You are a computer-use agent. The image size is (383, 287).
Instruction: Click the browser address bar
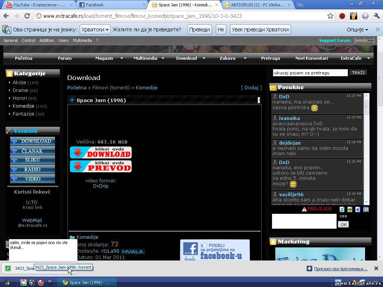tap(181, 16)
